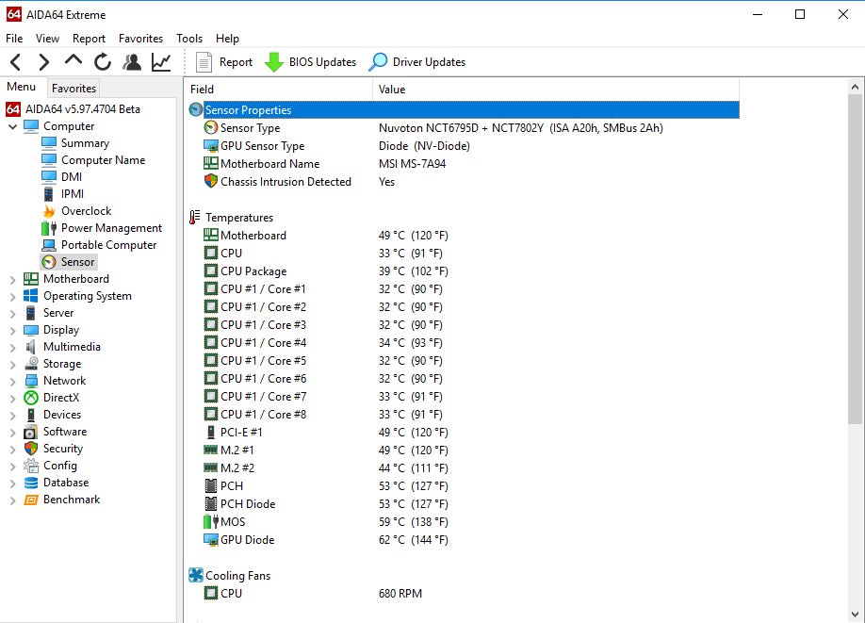Expand the Database tree node
This screenshot has height=623, width=865.
point(13,484)
